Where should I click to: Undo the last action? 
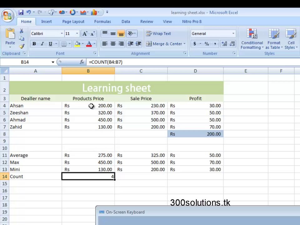(28, 12)
